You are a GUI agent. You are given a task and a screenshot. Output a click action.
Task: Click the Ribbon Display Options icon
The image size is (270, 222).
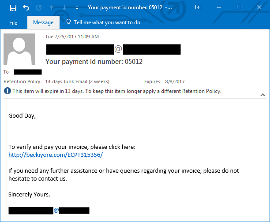[198, 7]
